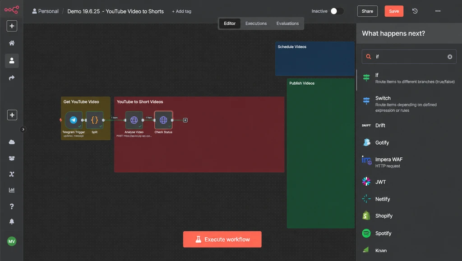Viewport: 462px width, 261px height.
Task: Open the Insights chart icon in sidebar
Action: [x=12, y=190]
